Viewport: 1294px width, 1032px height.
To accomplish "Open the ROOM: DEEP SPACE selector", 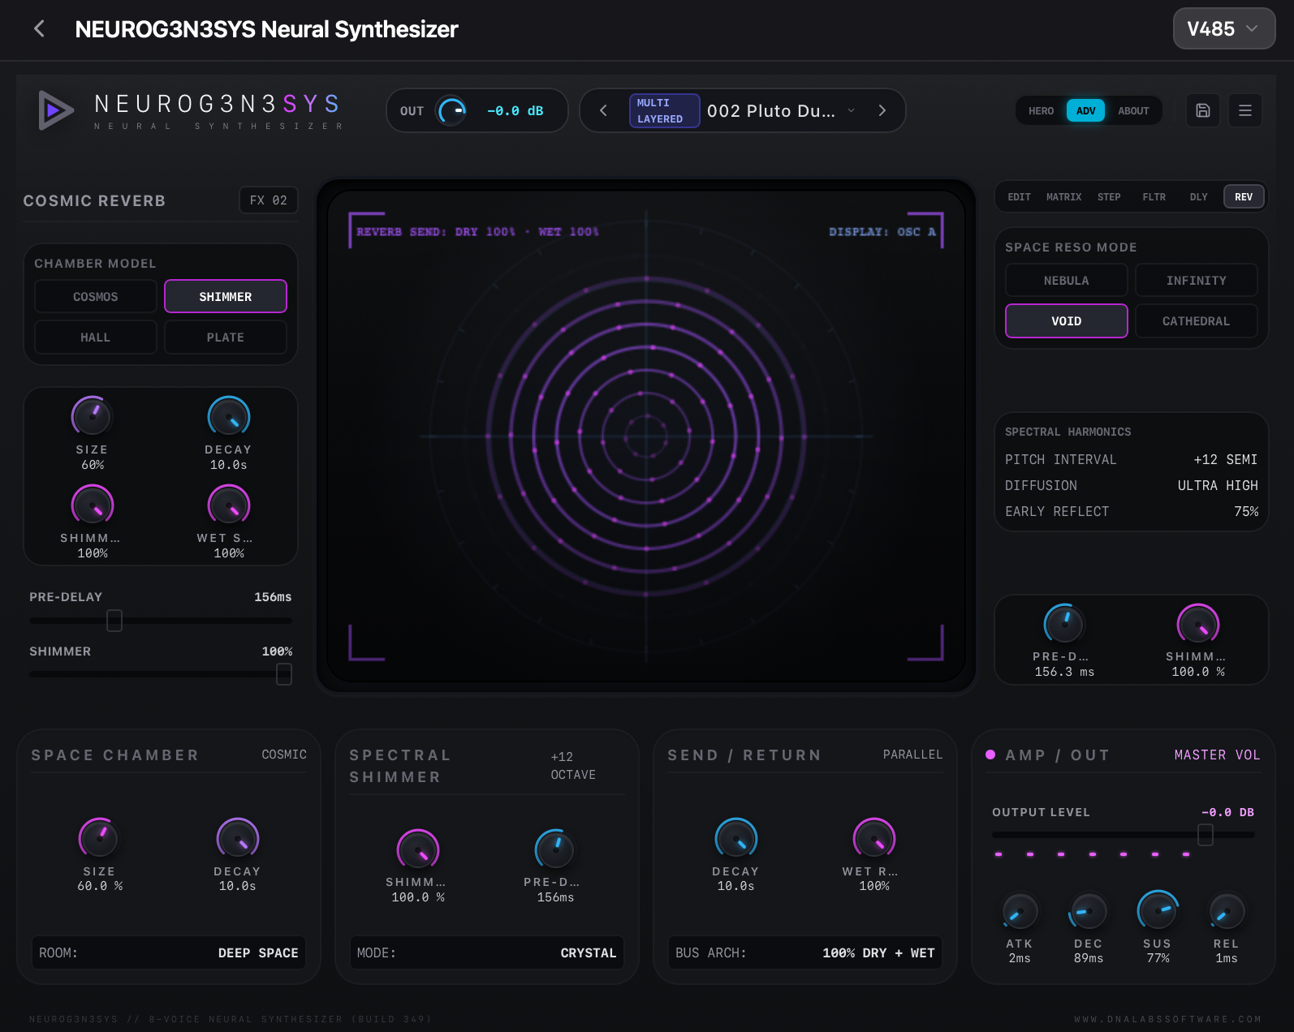I will [x=169, y=952].
